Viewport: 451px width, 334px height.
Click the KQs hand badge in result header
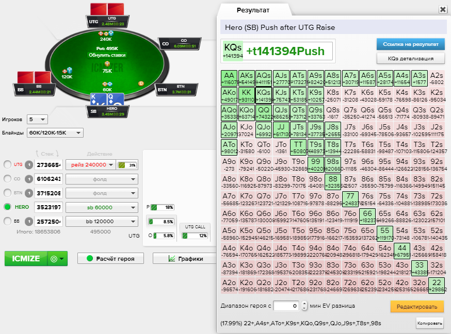(x=233, y=51)
